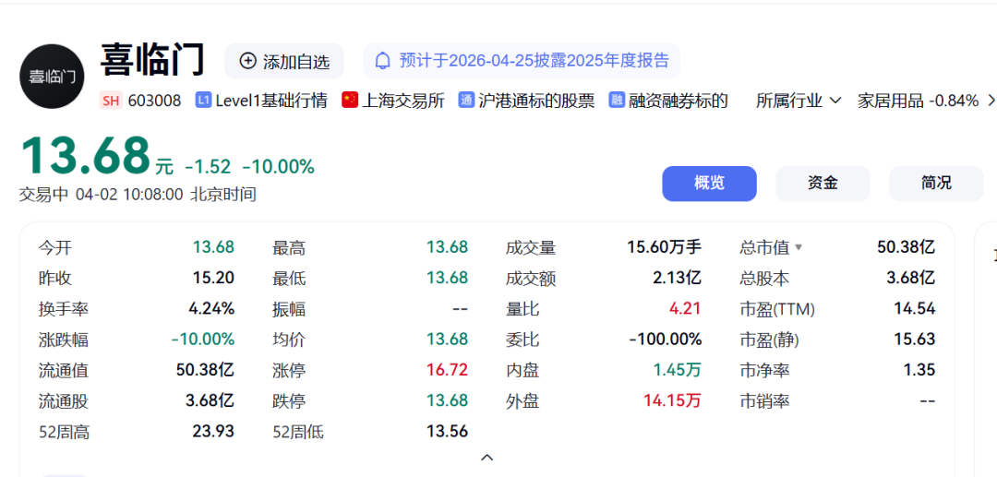Click the 融资融券标的 label
This screenshot has height=477, width=997.
click(679, 101)
